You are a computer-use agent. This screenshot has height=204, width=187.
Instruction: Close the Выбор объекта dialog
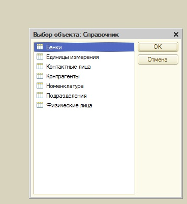(176, 35)
